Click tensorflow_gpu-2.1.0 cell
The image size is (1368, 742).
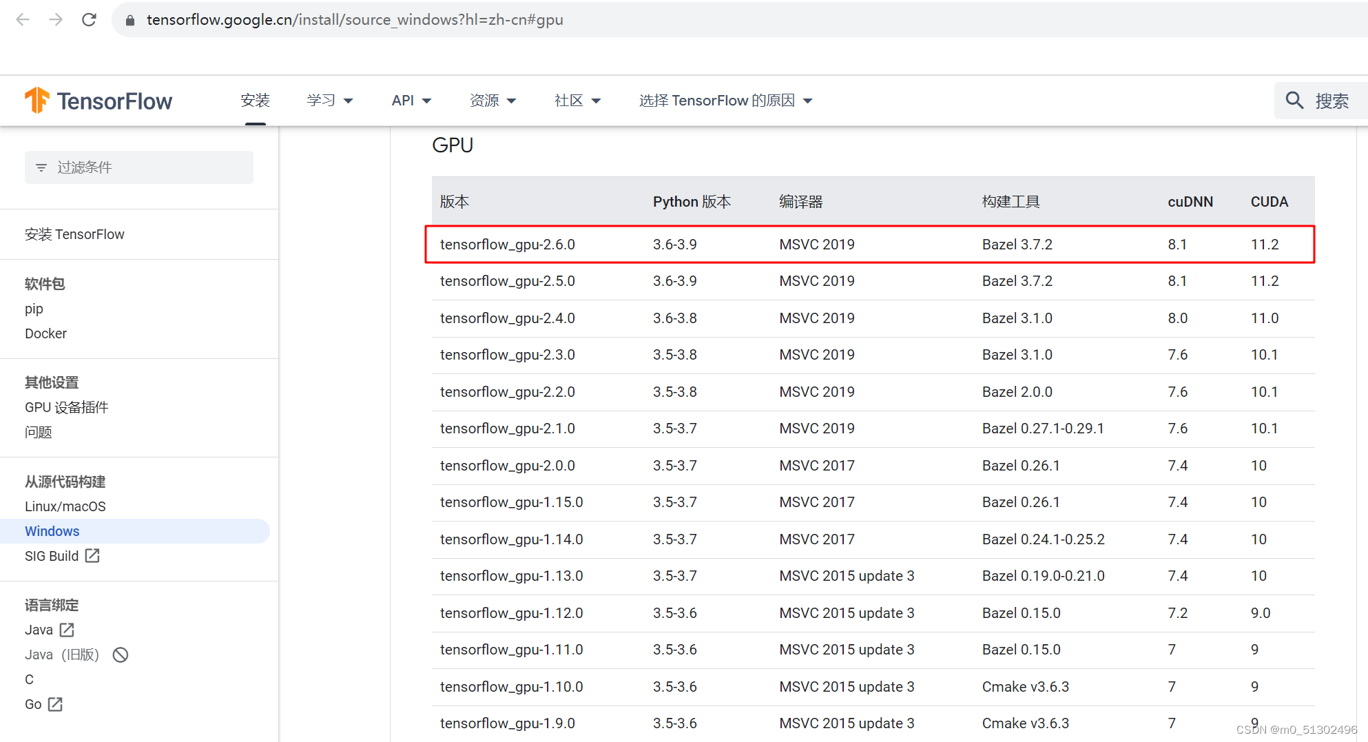[507, 429]
